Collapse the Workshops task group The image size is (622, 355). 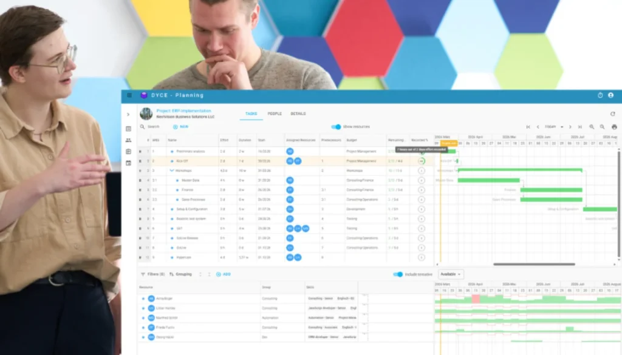(x=172, y=171)
